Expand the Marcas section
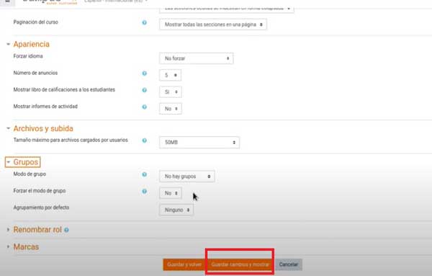 8,246
